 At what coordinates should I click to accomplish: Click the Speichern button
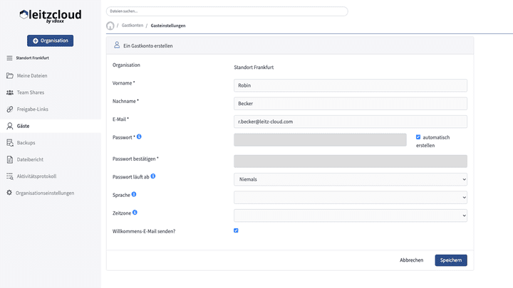(450, 260)
